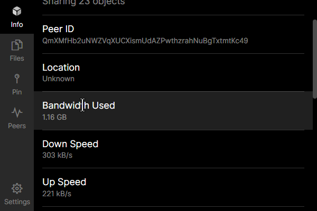Click the Up Speed heading
The image size is (317, 211).
pyautogui.click(x=64, y=182)
